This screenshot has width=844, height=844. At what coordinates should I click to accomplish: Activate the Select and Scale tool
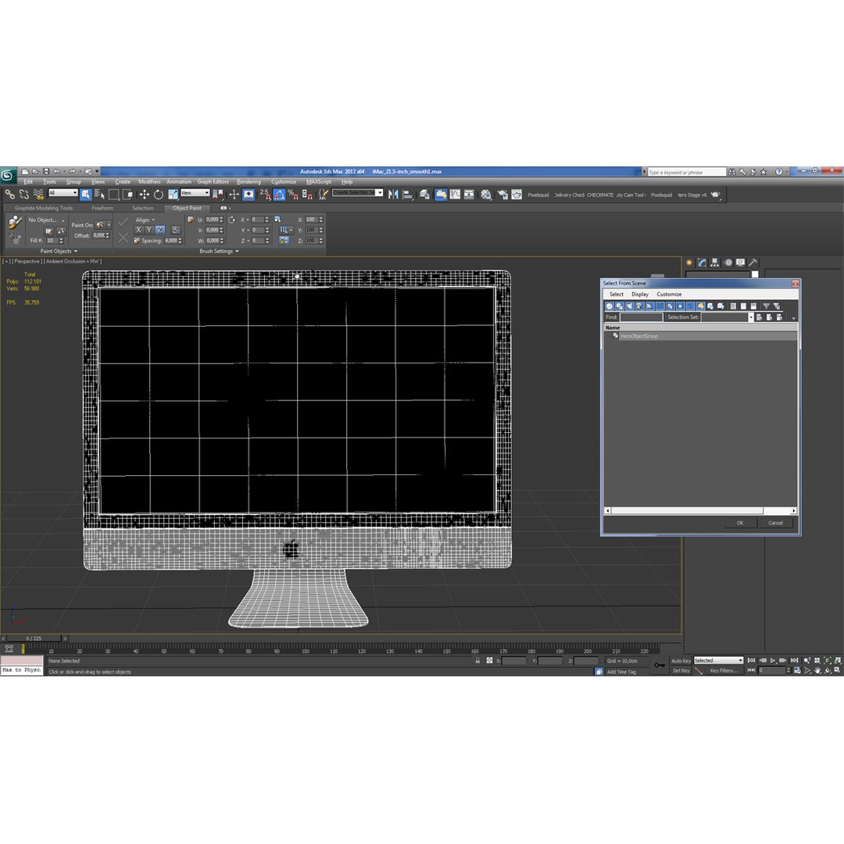tap(173, 195)
